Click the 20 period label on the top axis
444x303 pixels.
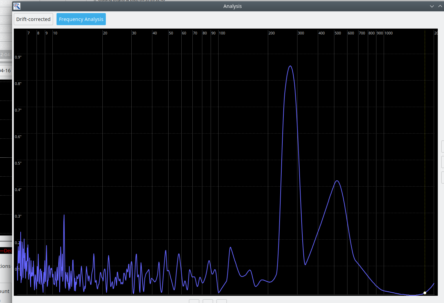point(105,33)
